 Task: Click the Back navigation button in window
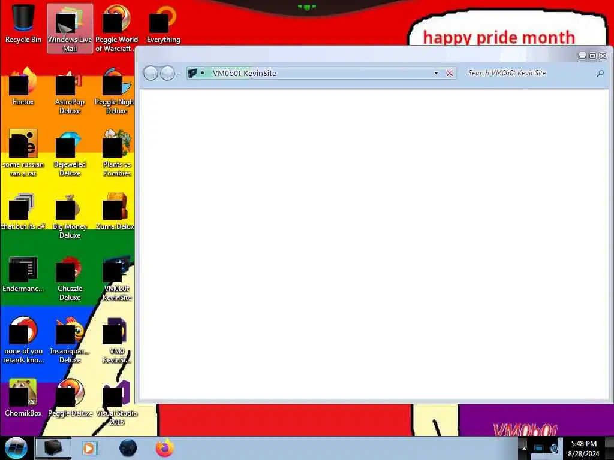tap(151, 73)
